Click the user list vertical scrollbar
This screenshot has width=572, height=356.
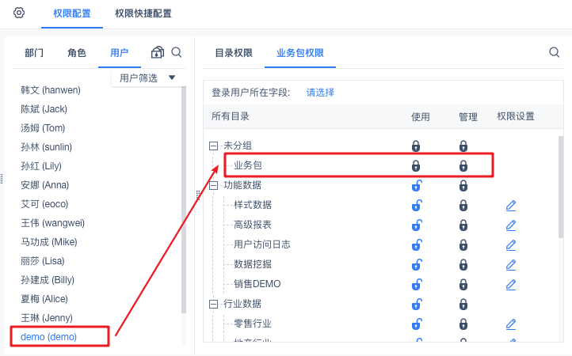[x=184, y=198]
